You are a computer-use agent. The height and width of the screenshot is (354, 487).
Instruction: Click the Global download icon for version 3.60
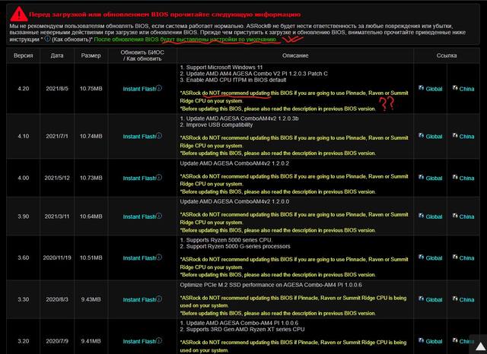pyautogui.click(x=421, y=257)
